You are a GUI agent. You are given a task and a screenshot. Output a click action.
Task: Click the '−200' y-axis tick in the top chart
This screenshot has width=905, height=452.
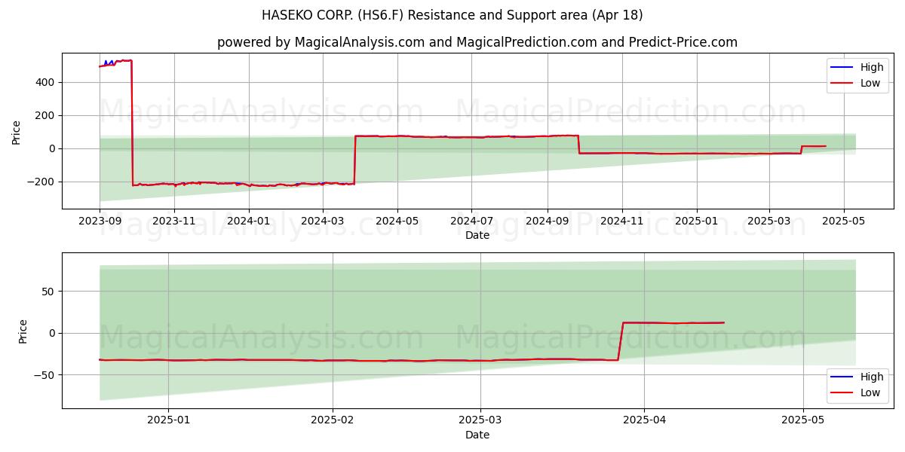tap(42, 182)
